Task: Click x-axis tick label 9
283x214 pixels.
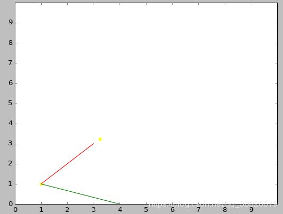Action: [x=251, y=210]
